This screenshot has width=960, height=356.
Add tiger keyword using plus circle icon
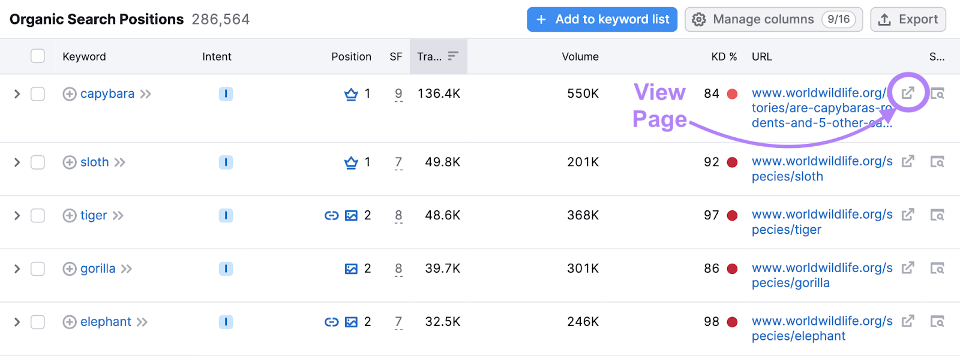point(70,216)
